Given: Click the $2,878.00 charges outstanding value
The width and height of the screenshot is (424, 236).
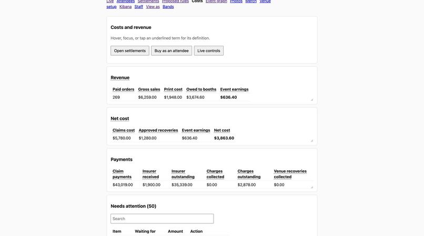Looking at the screenshot, I should [x=247, y=185].
